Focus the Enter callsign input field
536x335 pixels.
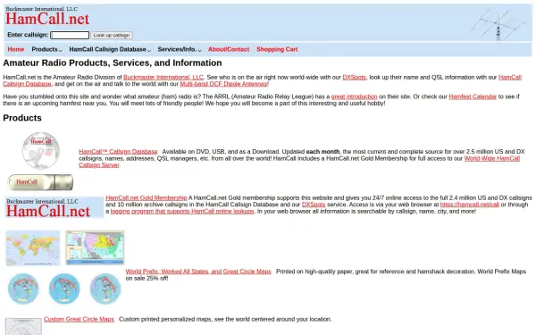[70, 35]
